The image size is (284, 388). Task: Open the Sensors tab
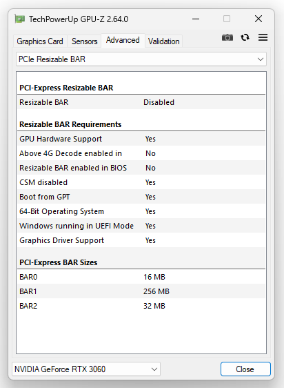tap(85, 41)
